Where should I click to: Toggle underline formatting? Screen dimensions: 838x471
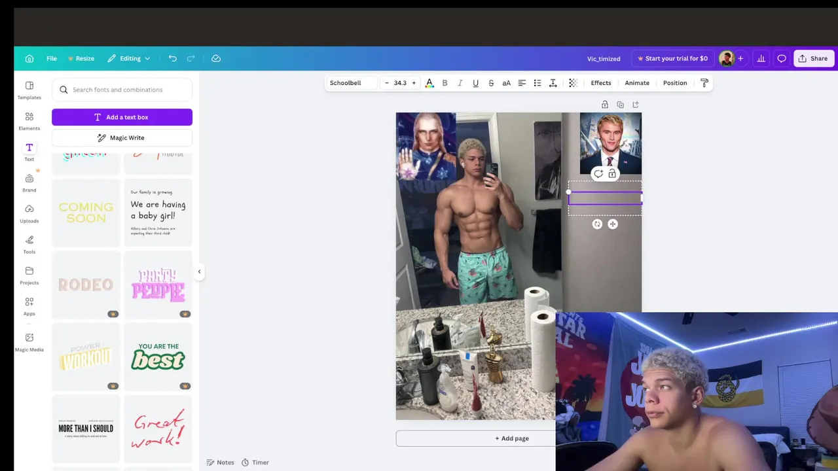[x=475, y=83]
